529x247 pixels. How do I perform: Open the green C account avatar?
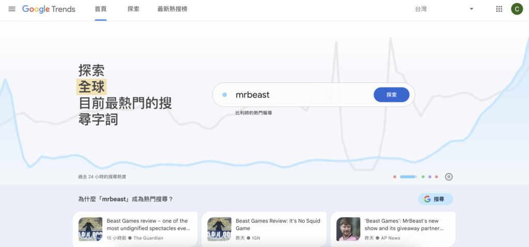click(x=517, y=9)
